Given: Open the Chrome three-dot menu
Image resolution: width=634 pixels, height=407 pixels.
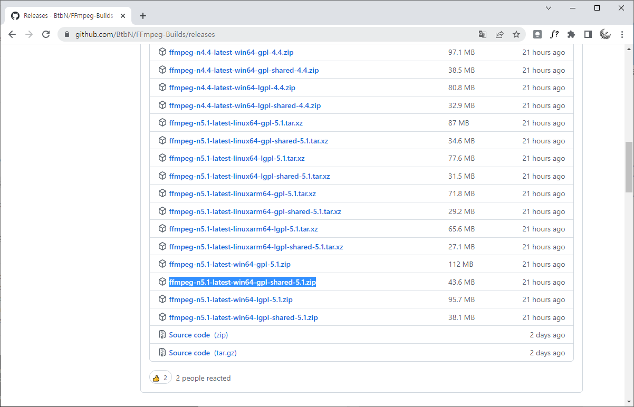Looking at the screenshot, I should 622,34.
